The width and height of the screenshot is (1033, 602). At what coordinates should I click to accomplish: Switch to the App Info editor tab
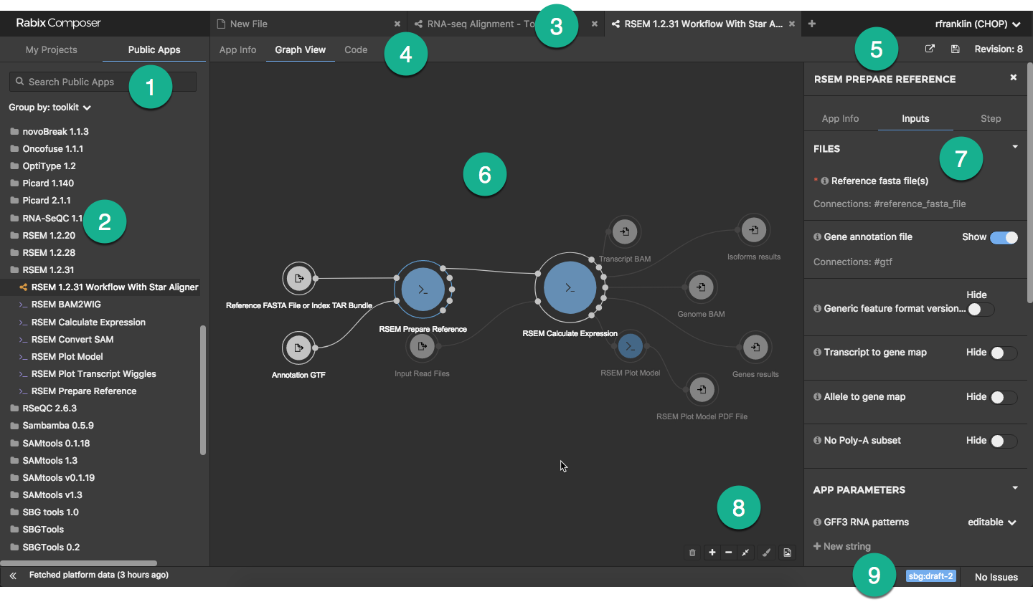pos(238,49)
